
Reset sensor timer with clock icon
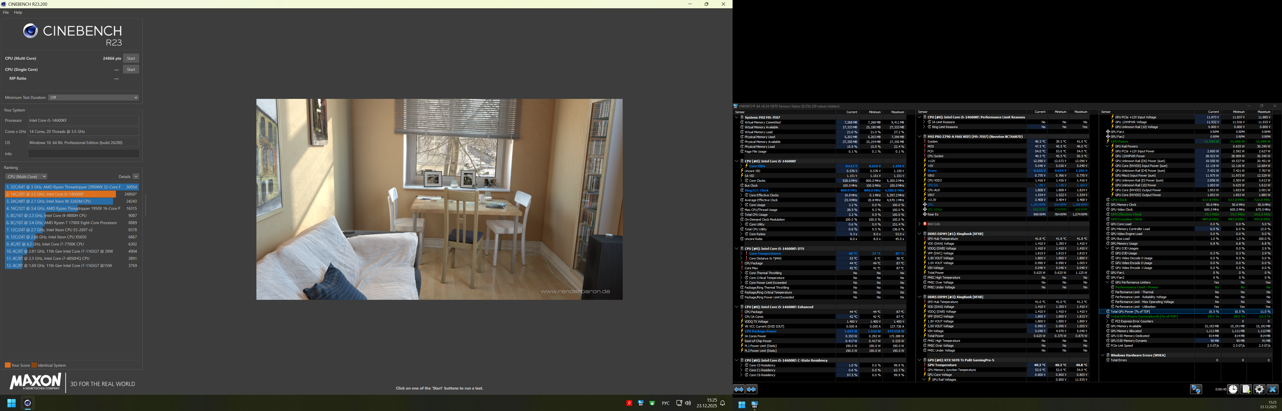pos(1233,390)
